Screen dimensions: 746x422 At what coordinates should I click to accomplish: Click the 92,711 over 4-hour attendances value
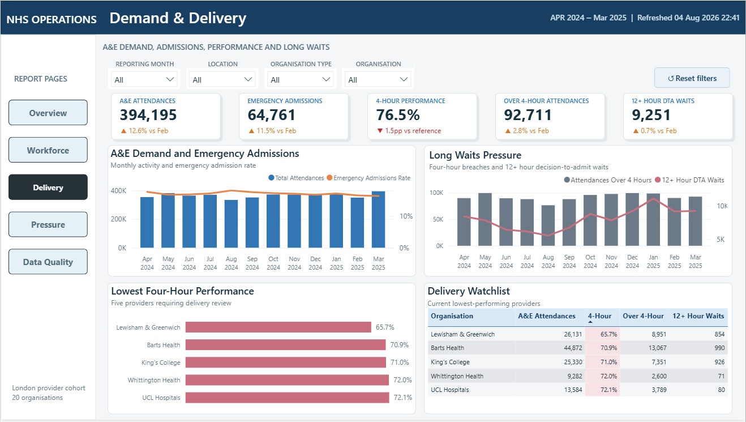pyautogui.click(x=528, y=115)
